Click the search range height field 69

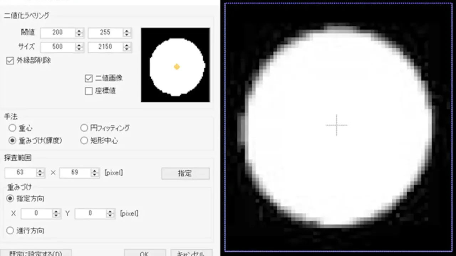click(x=75, y=172)
